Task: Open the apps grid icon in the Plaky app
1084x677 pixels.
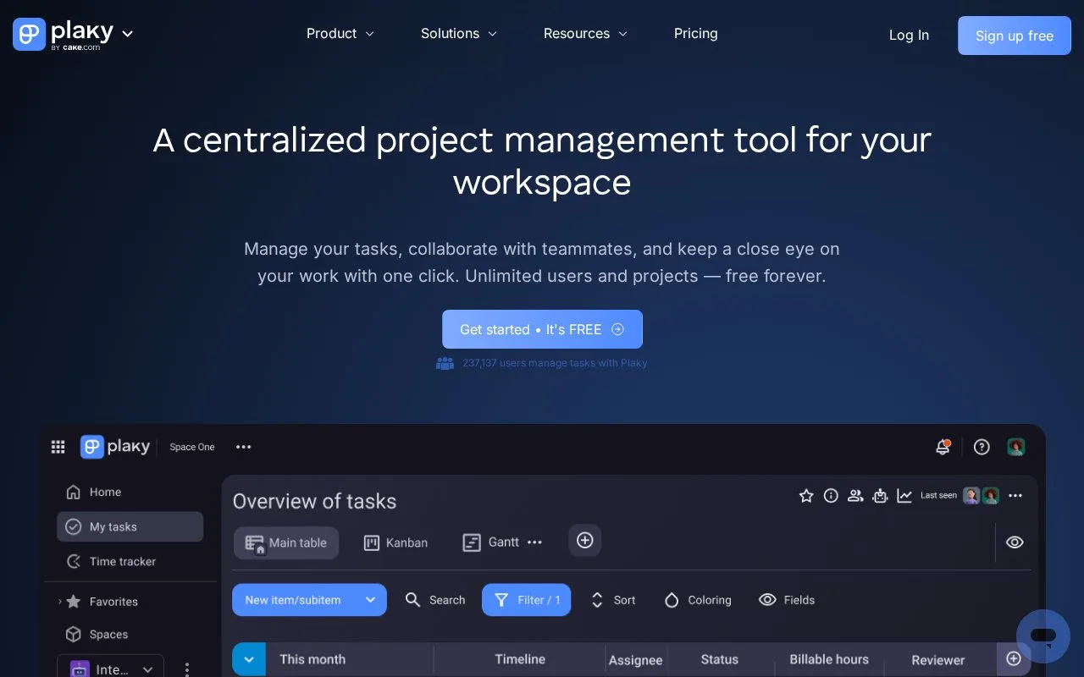Action: click(x=58, y=447)
